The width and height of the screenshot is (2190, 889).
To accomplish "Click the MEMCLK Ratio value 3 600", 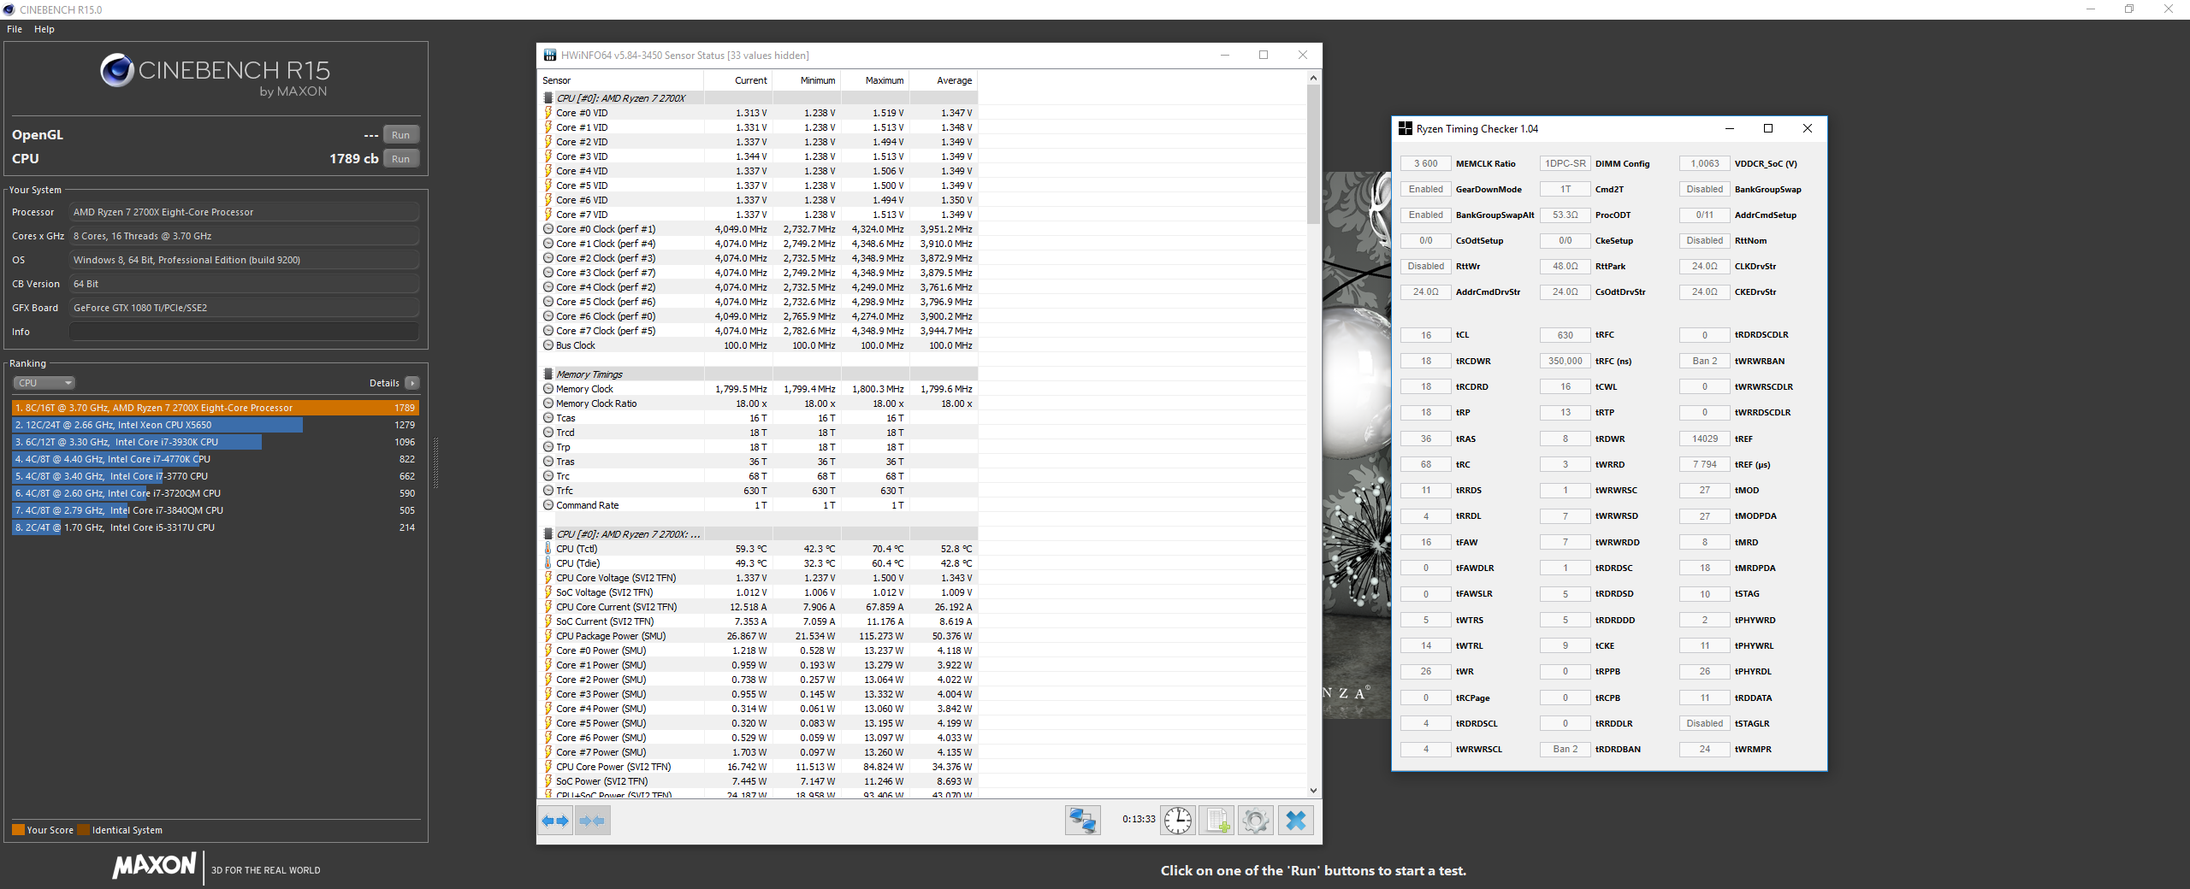I will (x=1426, y=163).
